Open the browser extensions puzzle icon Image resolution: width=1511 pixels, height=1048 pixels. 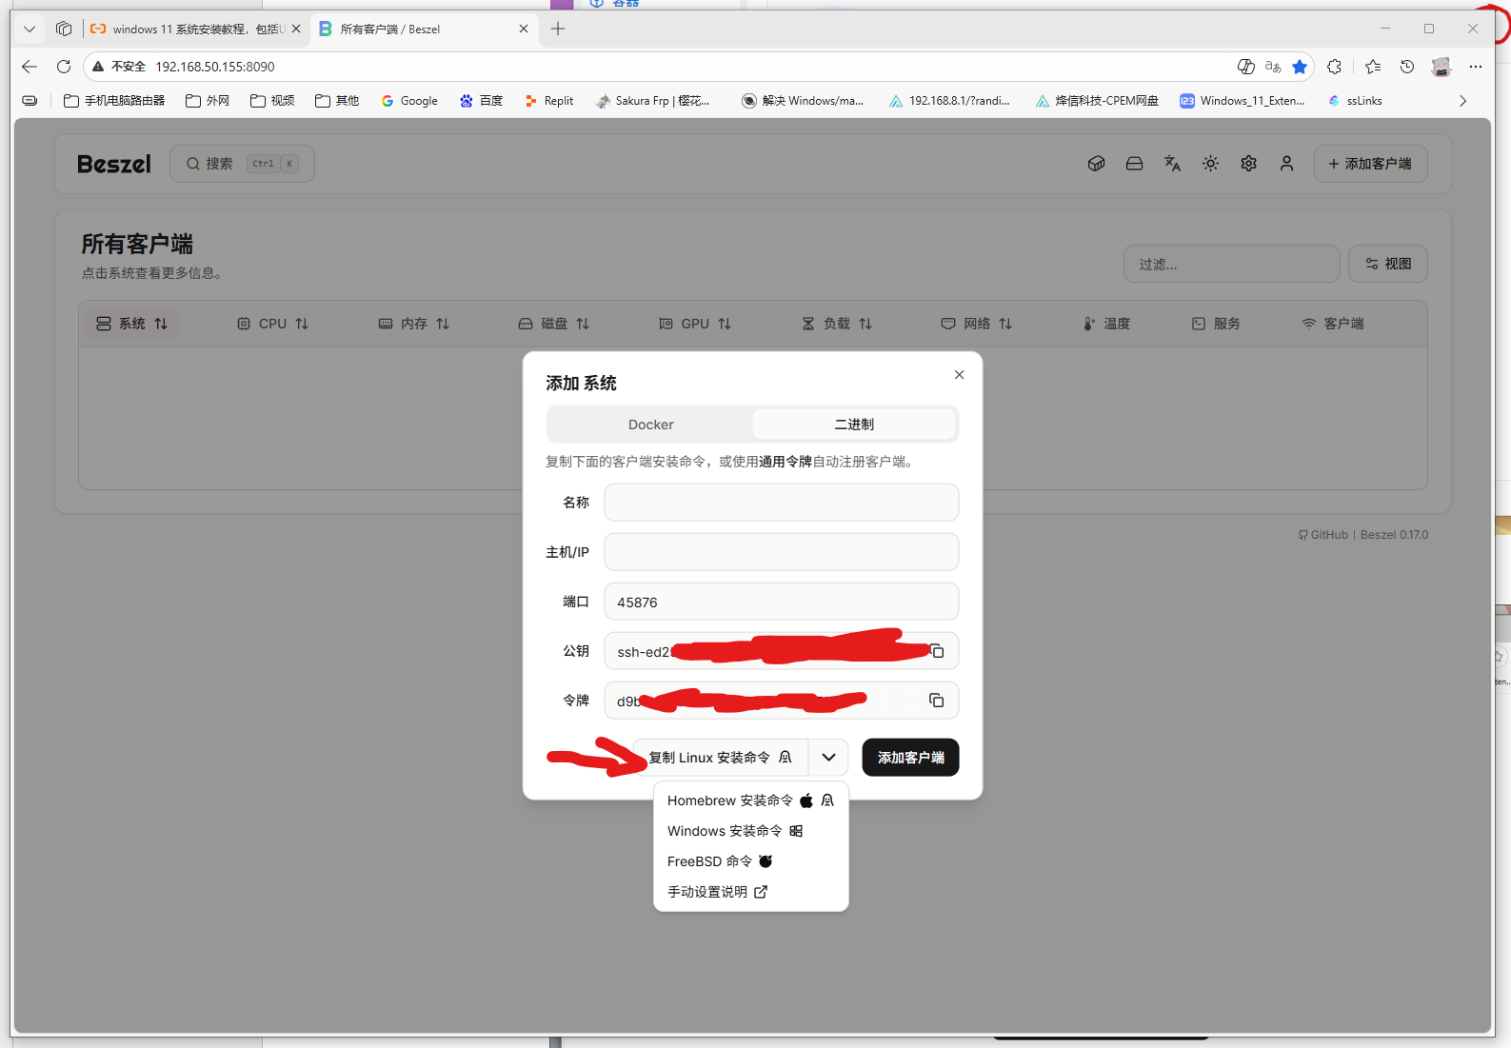pyautogui.click(x=1334, y=67)
